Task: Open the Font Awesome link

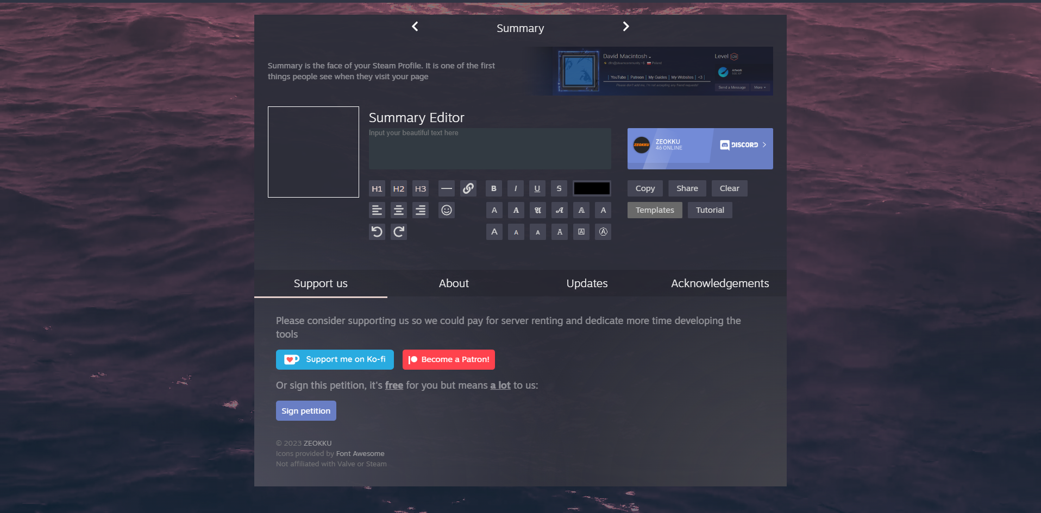Action: pyautogui.click(x=360, y=454)
